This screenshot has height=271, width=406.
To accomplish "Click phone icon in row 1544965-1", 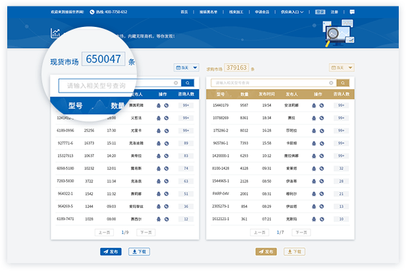I will 322,181.
